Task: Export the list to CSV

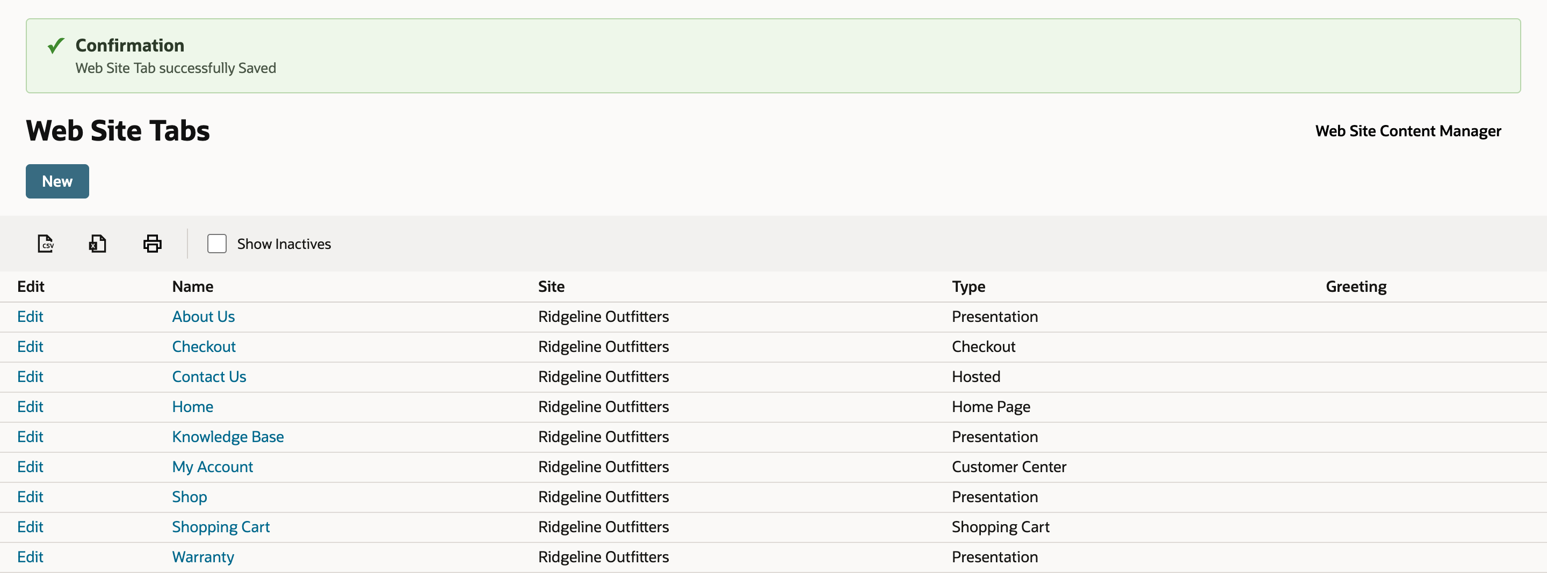Action: (46, 244)
